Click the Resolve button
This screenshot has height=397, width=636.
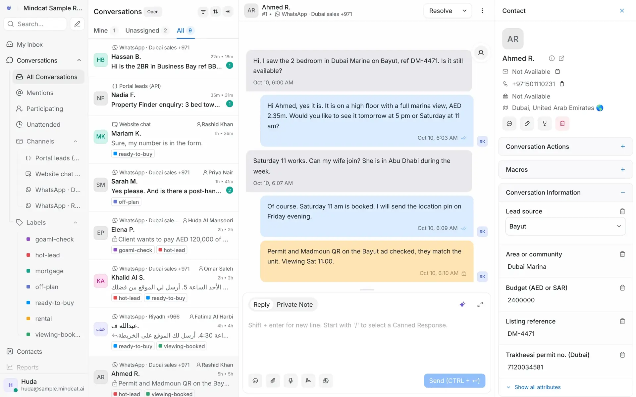tap(441, 11)
